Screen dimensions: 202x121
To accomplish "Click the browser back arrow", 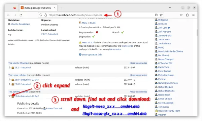I will (x=9, y=15).
